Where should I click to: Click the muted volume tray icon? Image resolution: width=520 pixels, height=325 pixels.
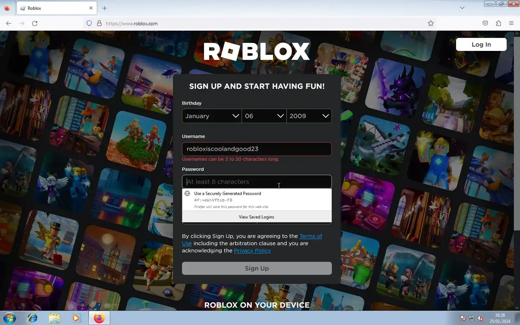click(x=480, y=318)
